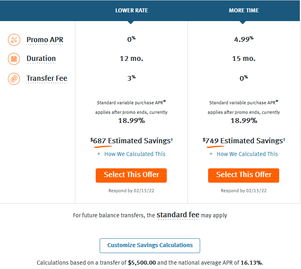Click the calendar icon beside Duration

(x=14, y=59)
